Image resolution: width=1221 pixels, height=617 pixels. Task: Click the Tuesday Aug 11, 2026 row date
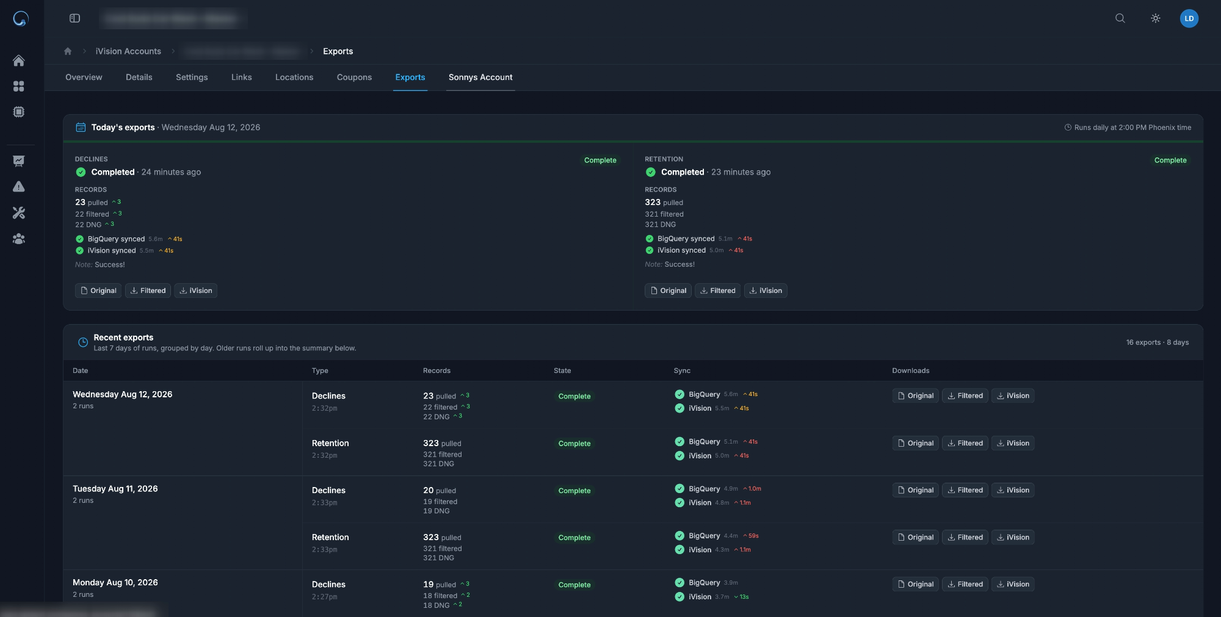pyautogui.click(x=115, y=489)
